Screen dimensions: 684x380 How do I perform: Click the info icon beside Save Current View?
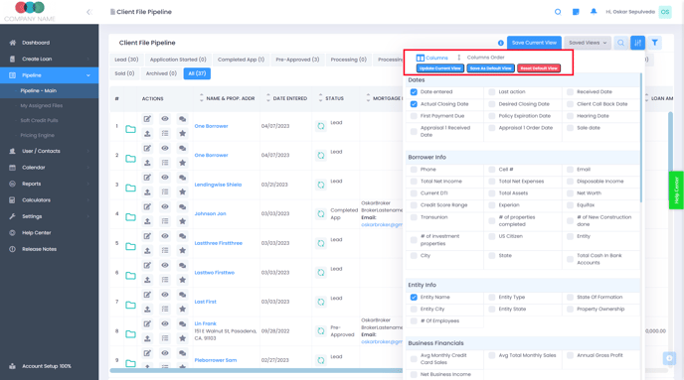coord(501,43)
